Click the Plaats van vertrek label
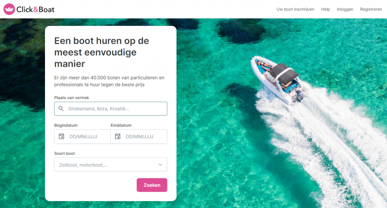Screen dimensions: 387x208 pyautogui.click(x=71, y=98)
